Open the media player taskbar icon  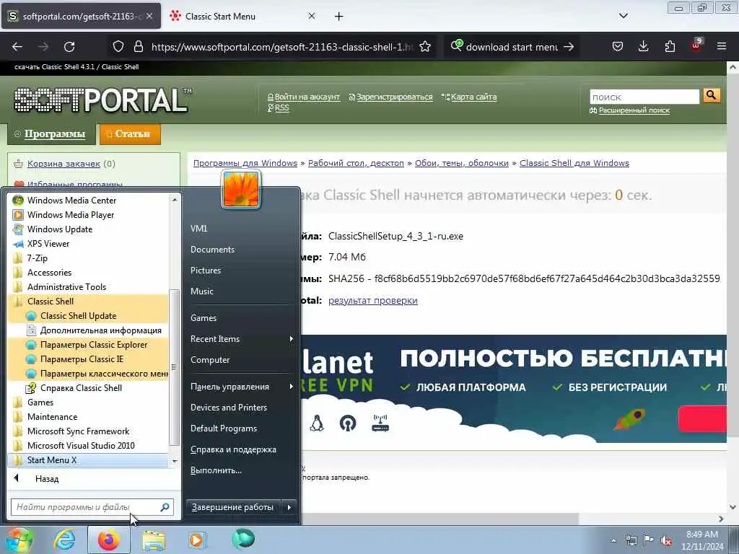(197, 540)
